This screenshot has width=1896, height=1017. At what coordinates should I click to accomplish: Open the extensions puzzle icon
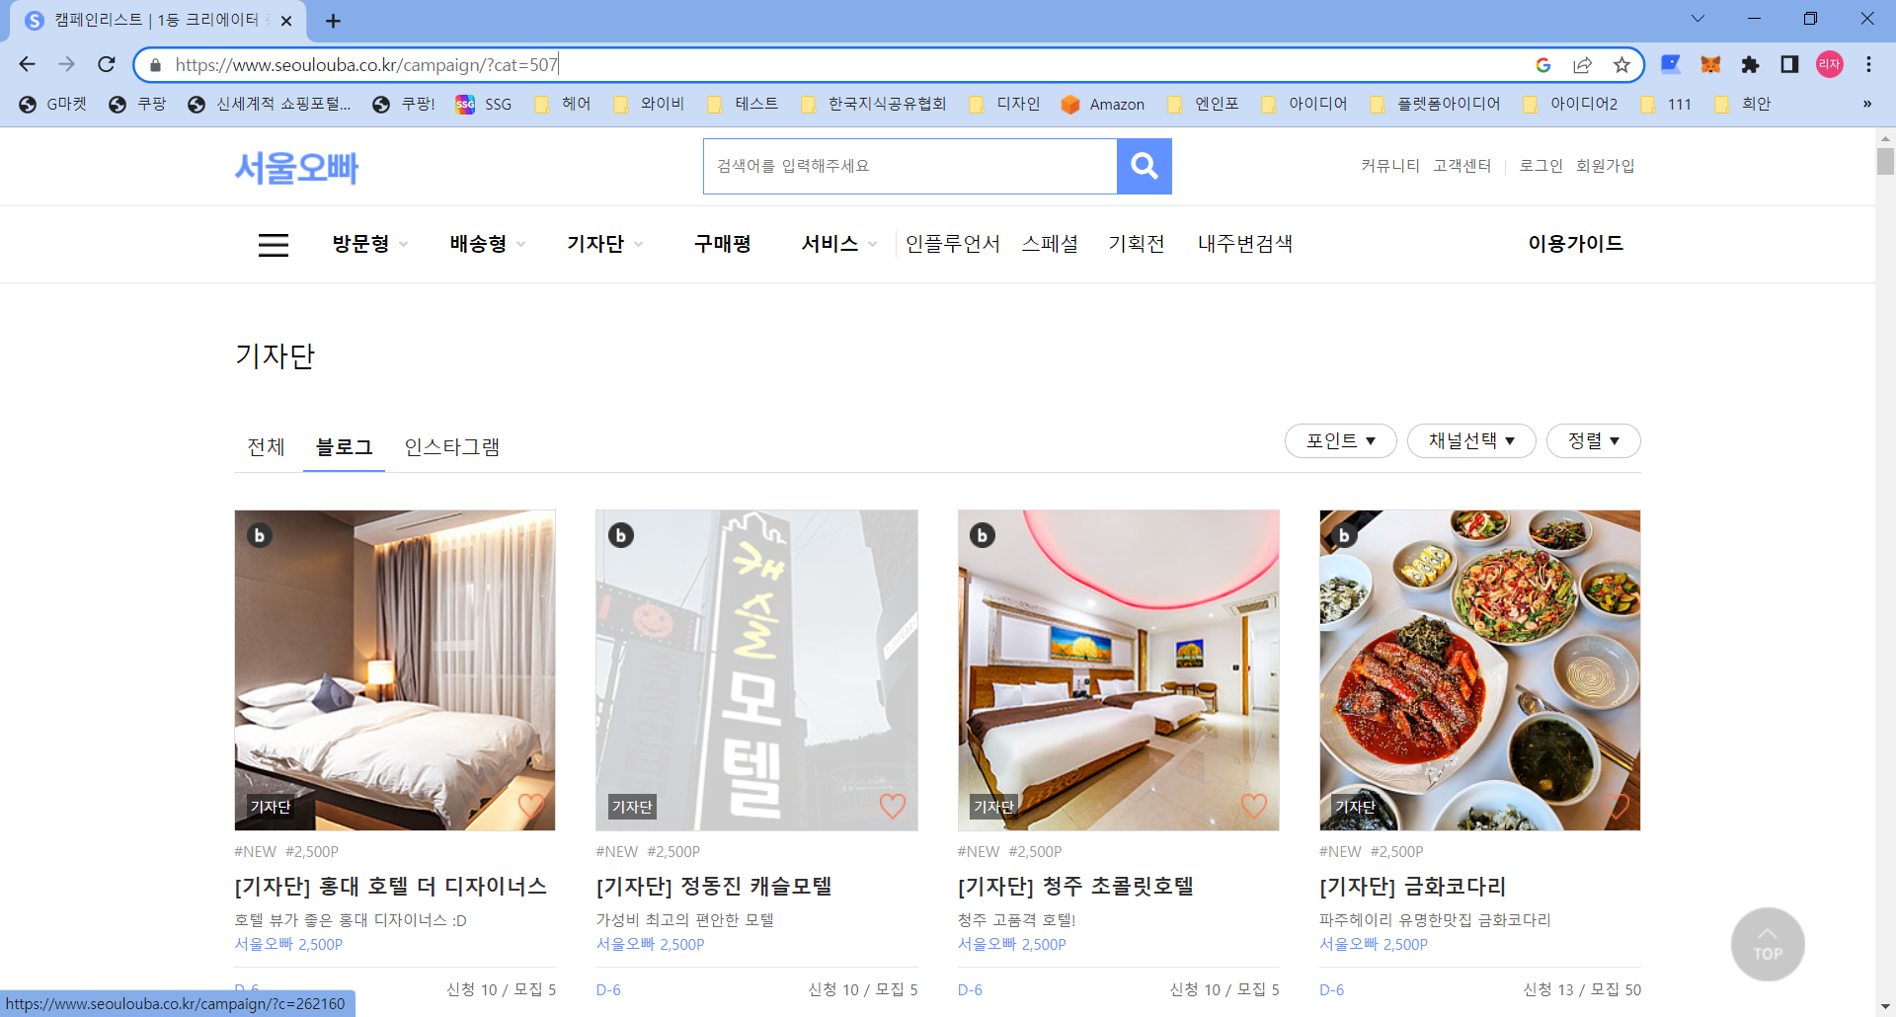[x=1750, y=64]
